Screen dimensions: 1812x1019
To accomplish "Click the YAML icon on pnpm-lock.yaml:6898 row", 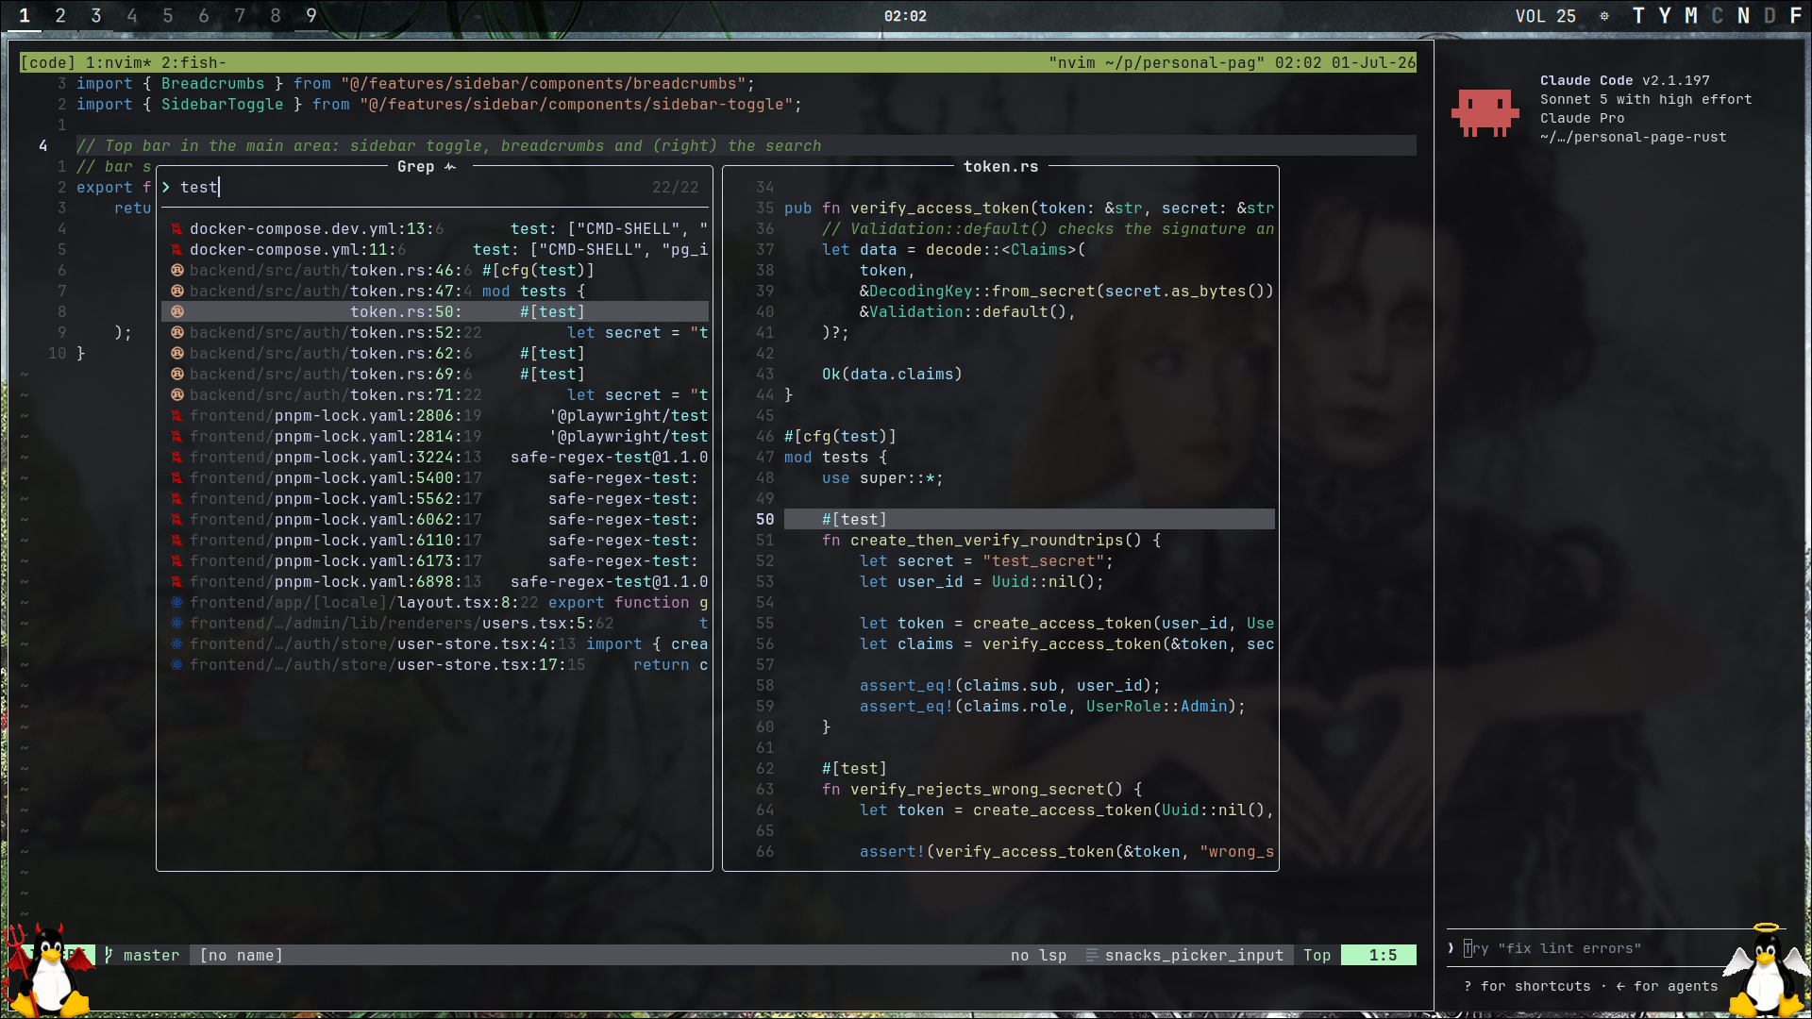I will point(176,582).
